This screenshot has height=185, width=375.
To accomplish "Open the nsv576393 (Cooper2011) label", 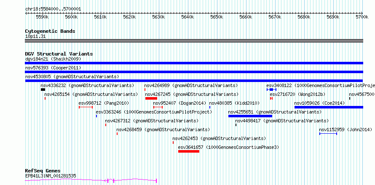I will pos(53,68).
